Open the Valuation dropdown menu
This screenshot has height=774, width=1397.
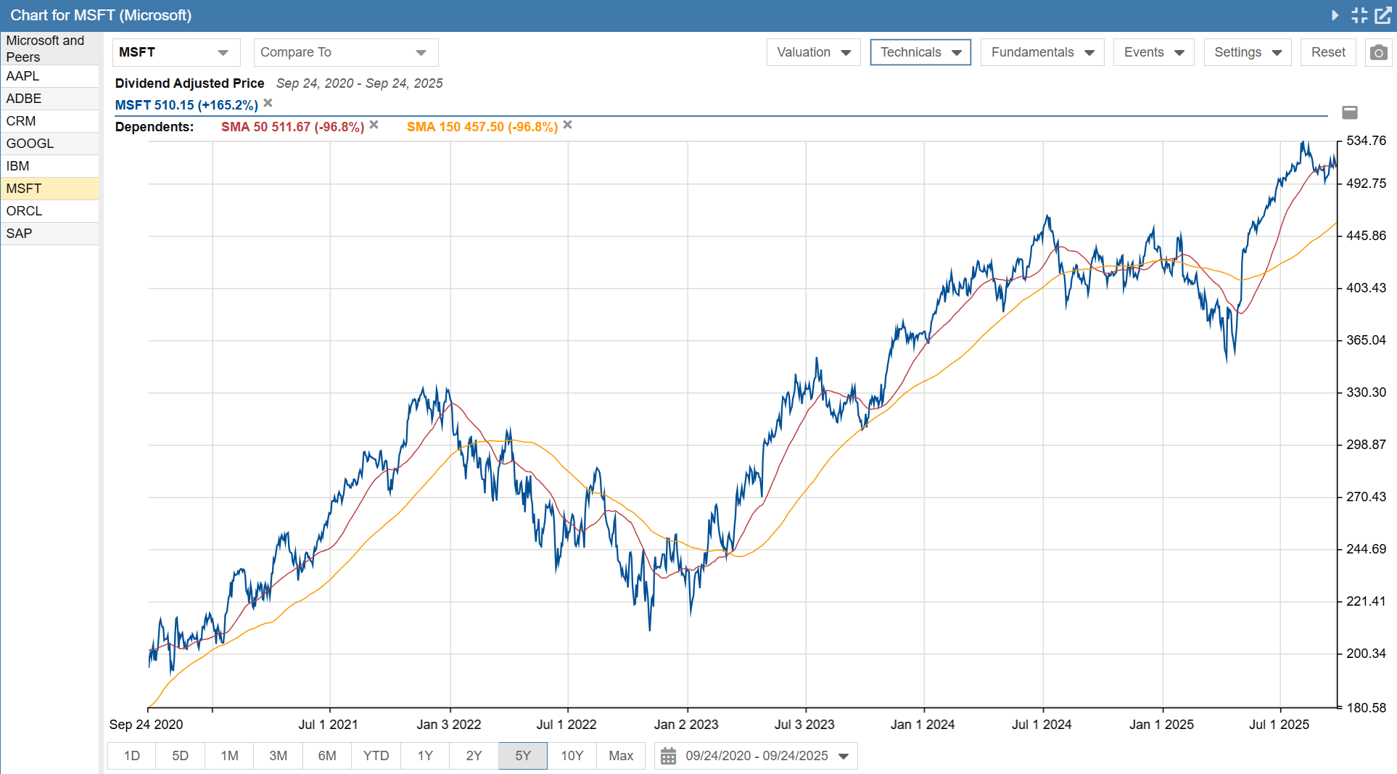(813, 52)
